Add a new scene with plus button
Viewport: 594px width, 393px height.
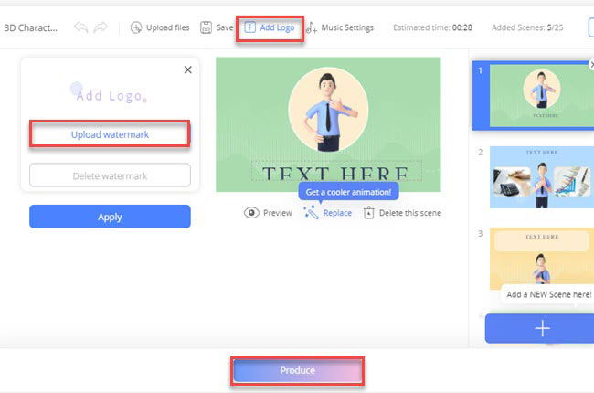click(x=541, y=328)
